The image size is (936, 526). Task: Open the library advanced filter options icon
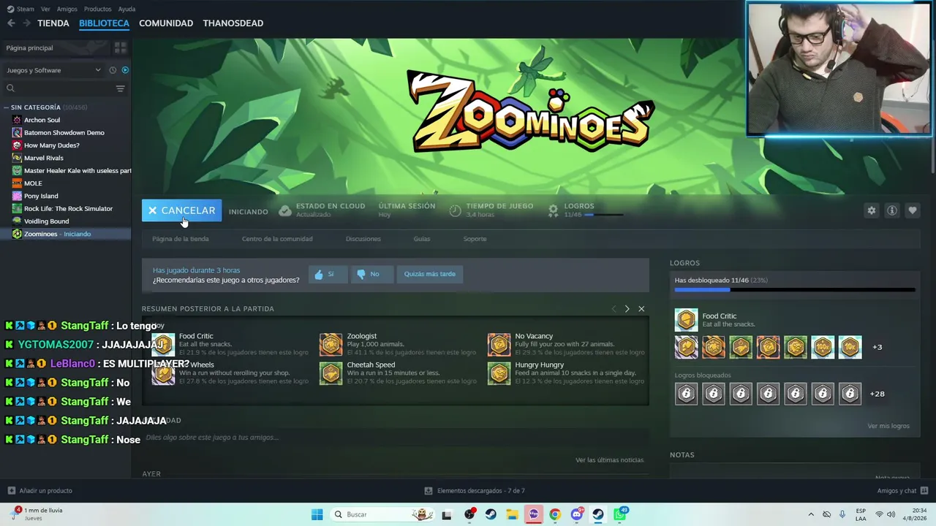[121, 88]
